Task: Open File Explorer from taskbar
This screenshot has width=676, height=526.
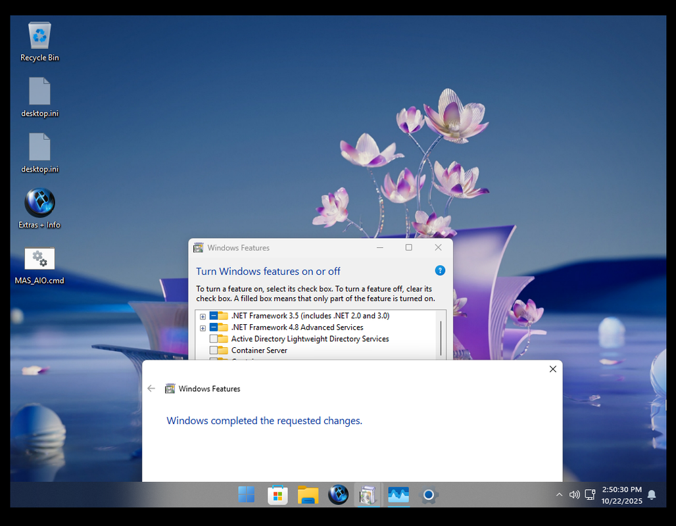Action: [308, 494]
